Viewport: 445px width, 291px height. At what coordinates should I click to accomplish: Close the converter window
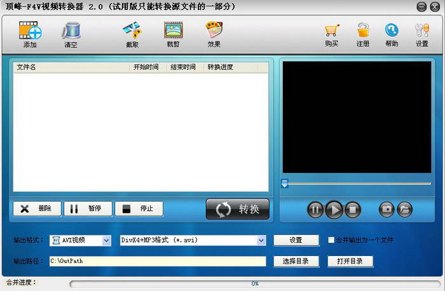pos(435,6)
